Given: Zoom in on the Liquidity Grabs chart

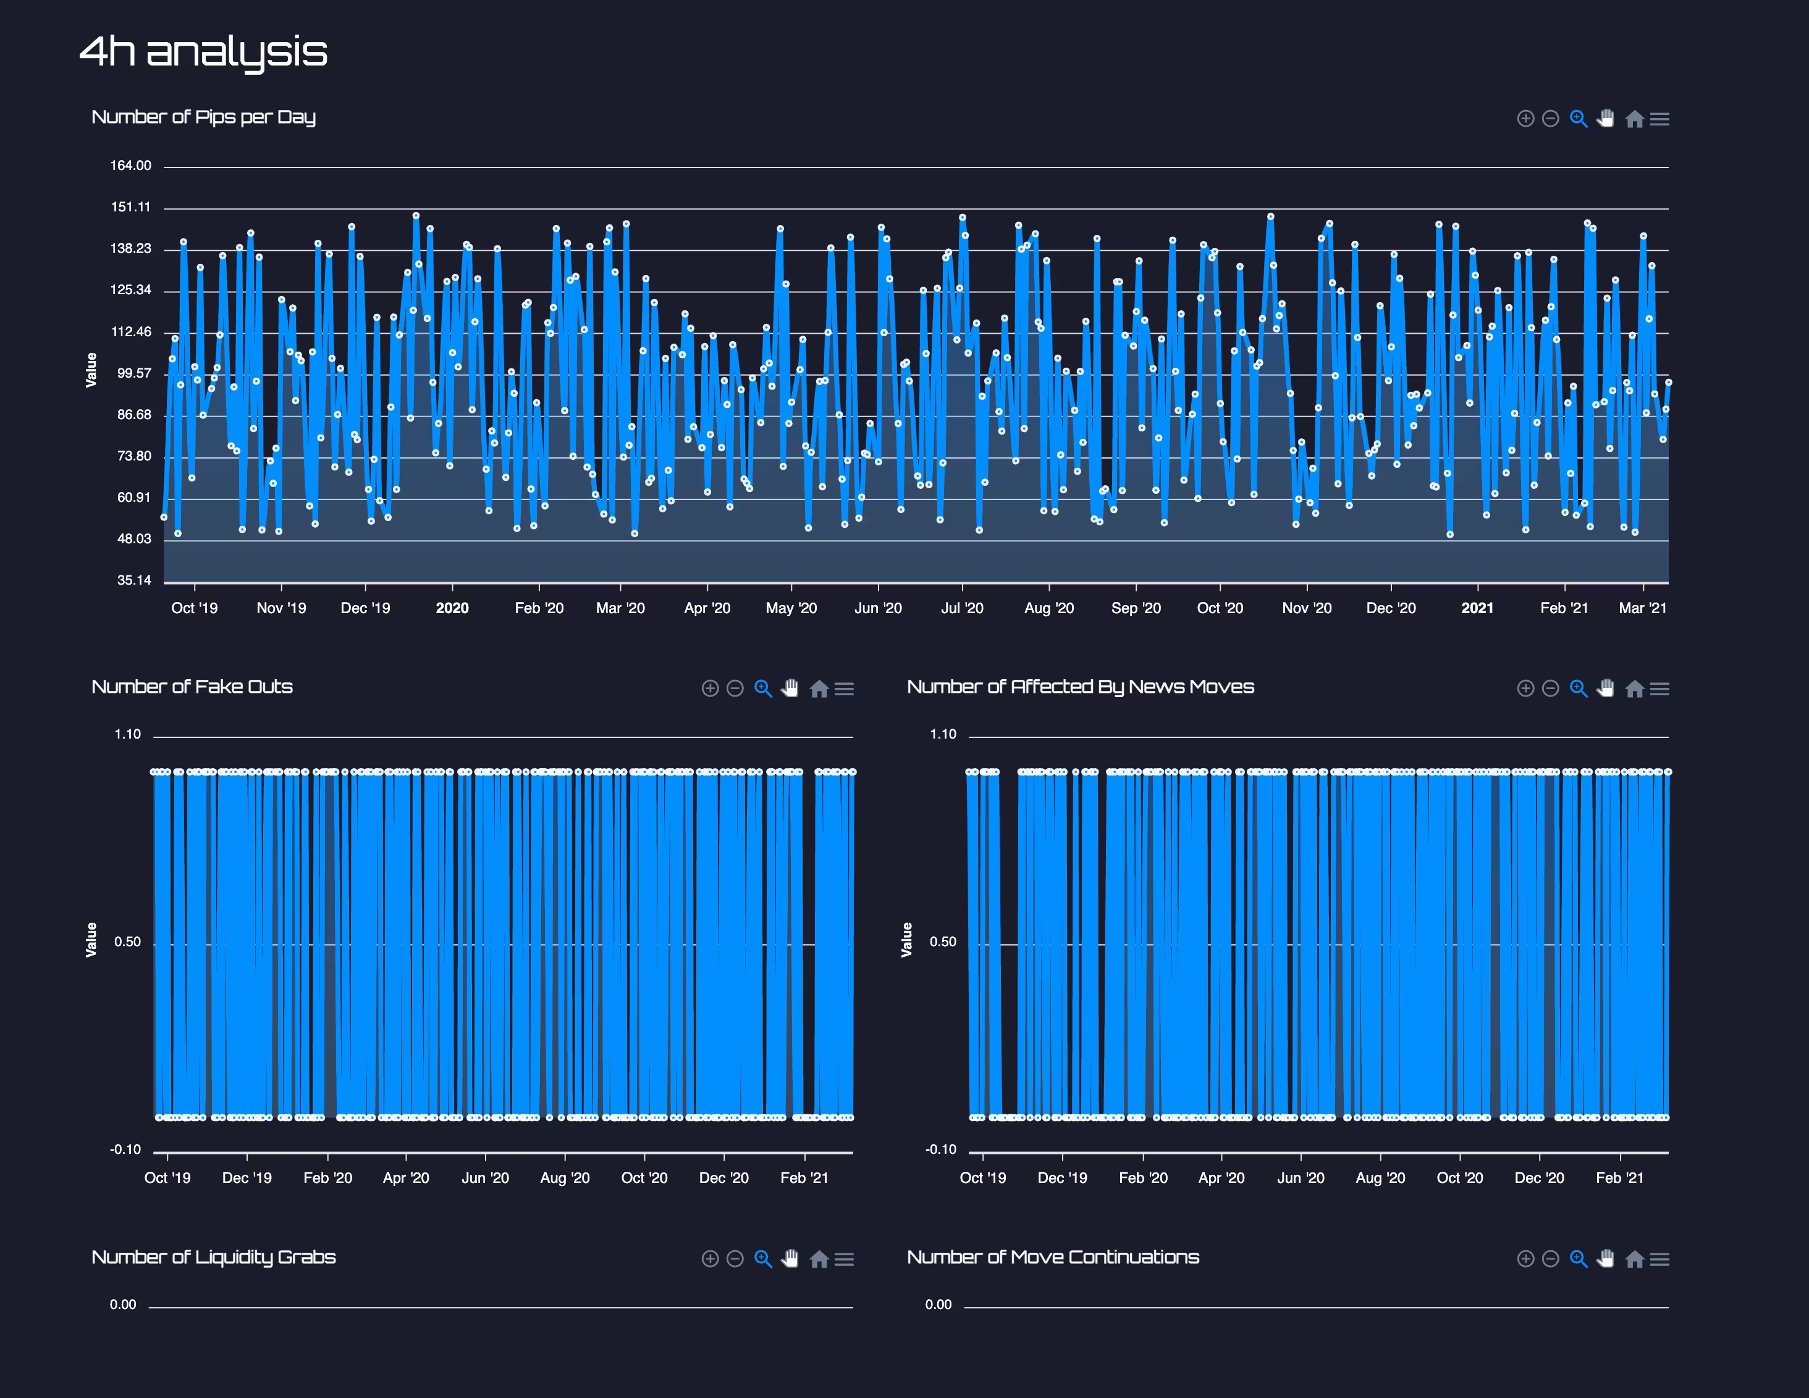Looking at the screenshot, I should click(710, 1259).
